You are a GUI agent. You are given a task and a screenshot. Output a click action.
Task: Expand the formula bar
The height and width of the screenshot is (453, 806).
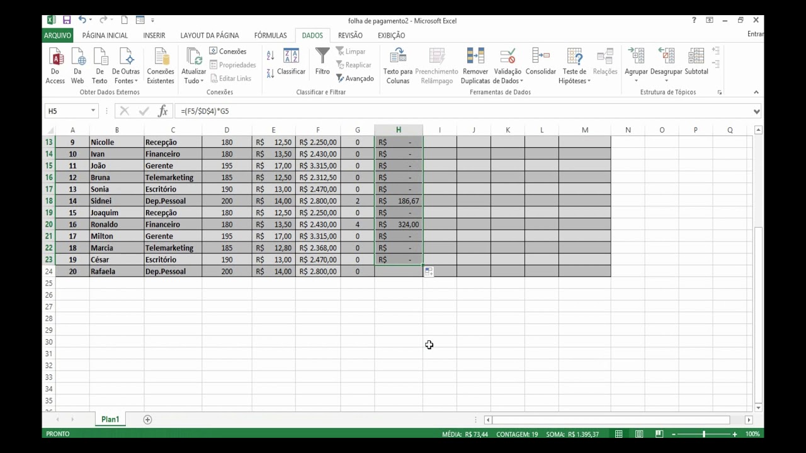click(756, 111)
